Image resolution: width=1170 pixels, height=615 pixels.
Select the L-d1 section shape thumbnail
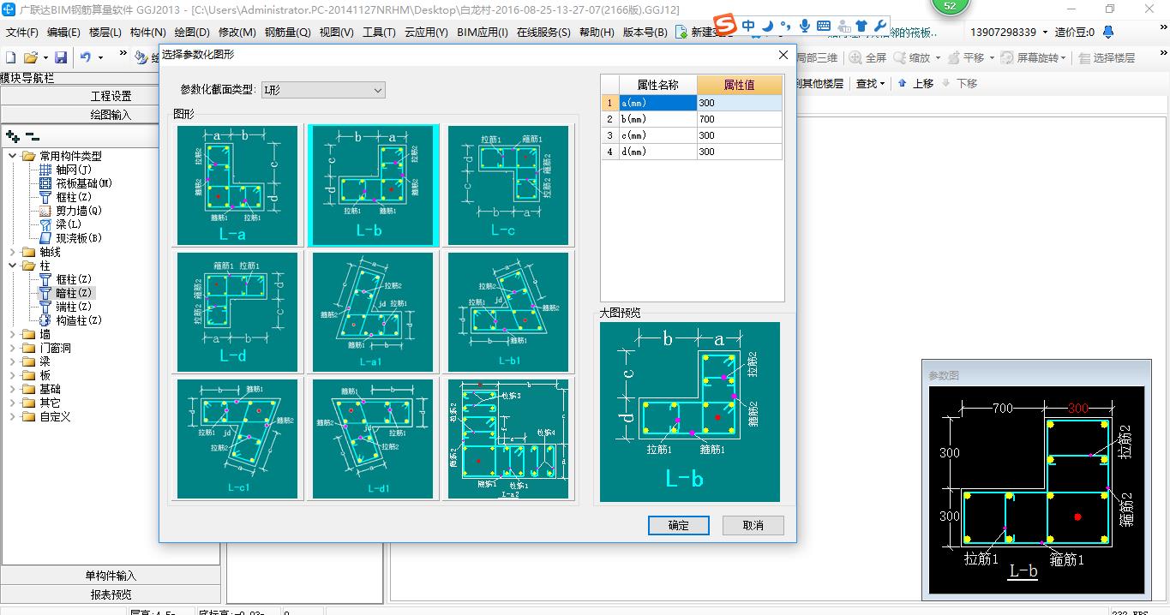[373, 439]
